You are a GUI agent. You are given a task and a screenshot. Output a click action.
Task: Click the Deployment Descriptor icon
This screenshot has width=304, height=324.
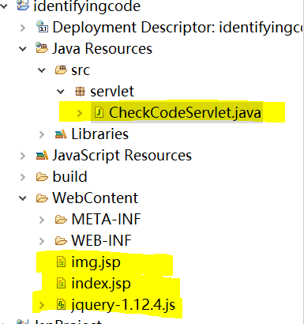click(x=42, y=27)
